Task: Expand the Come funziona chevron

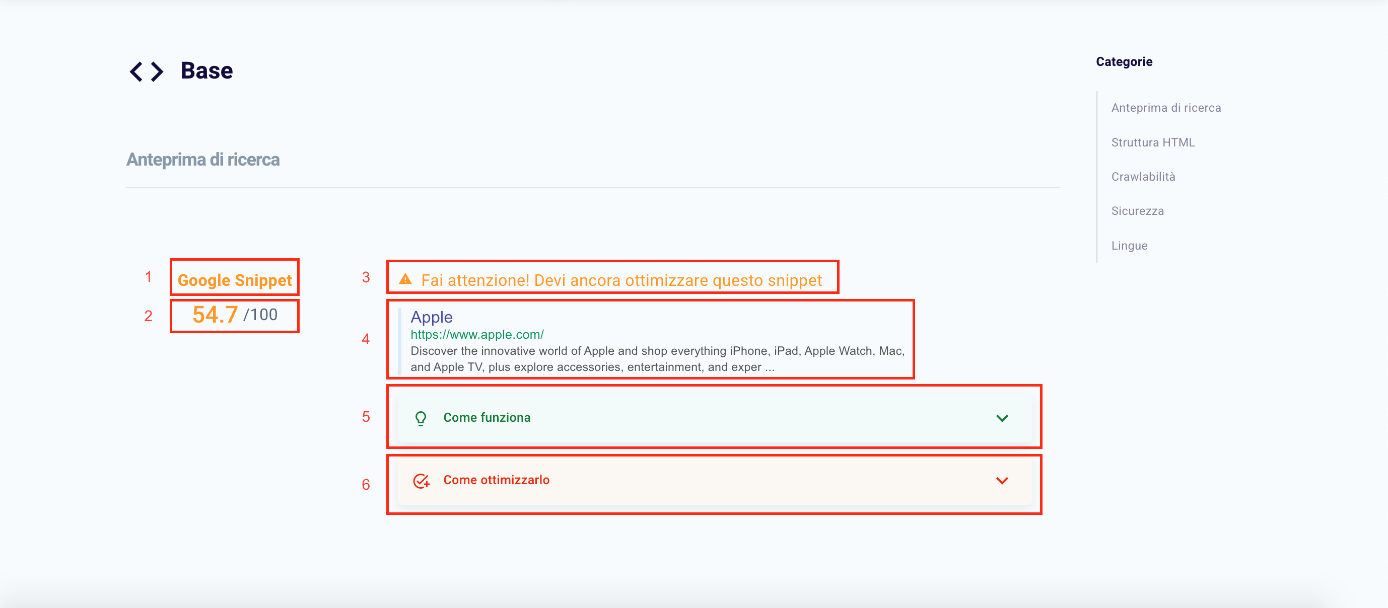Action: click(1002, 418)
